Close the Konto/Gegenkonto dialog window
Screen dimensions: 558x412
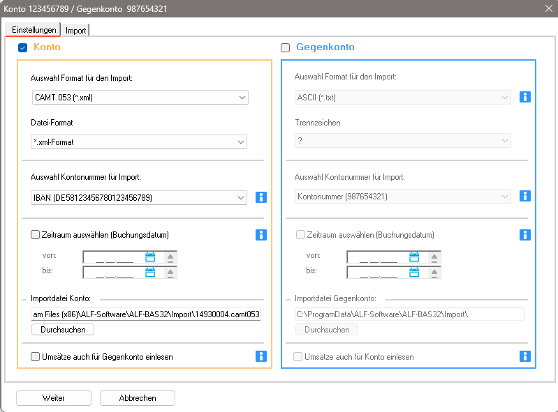549,8
